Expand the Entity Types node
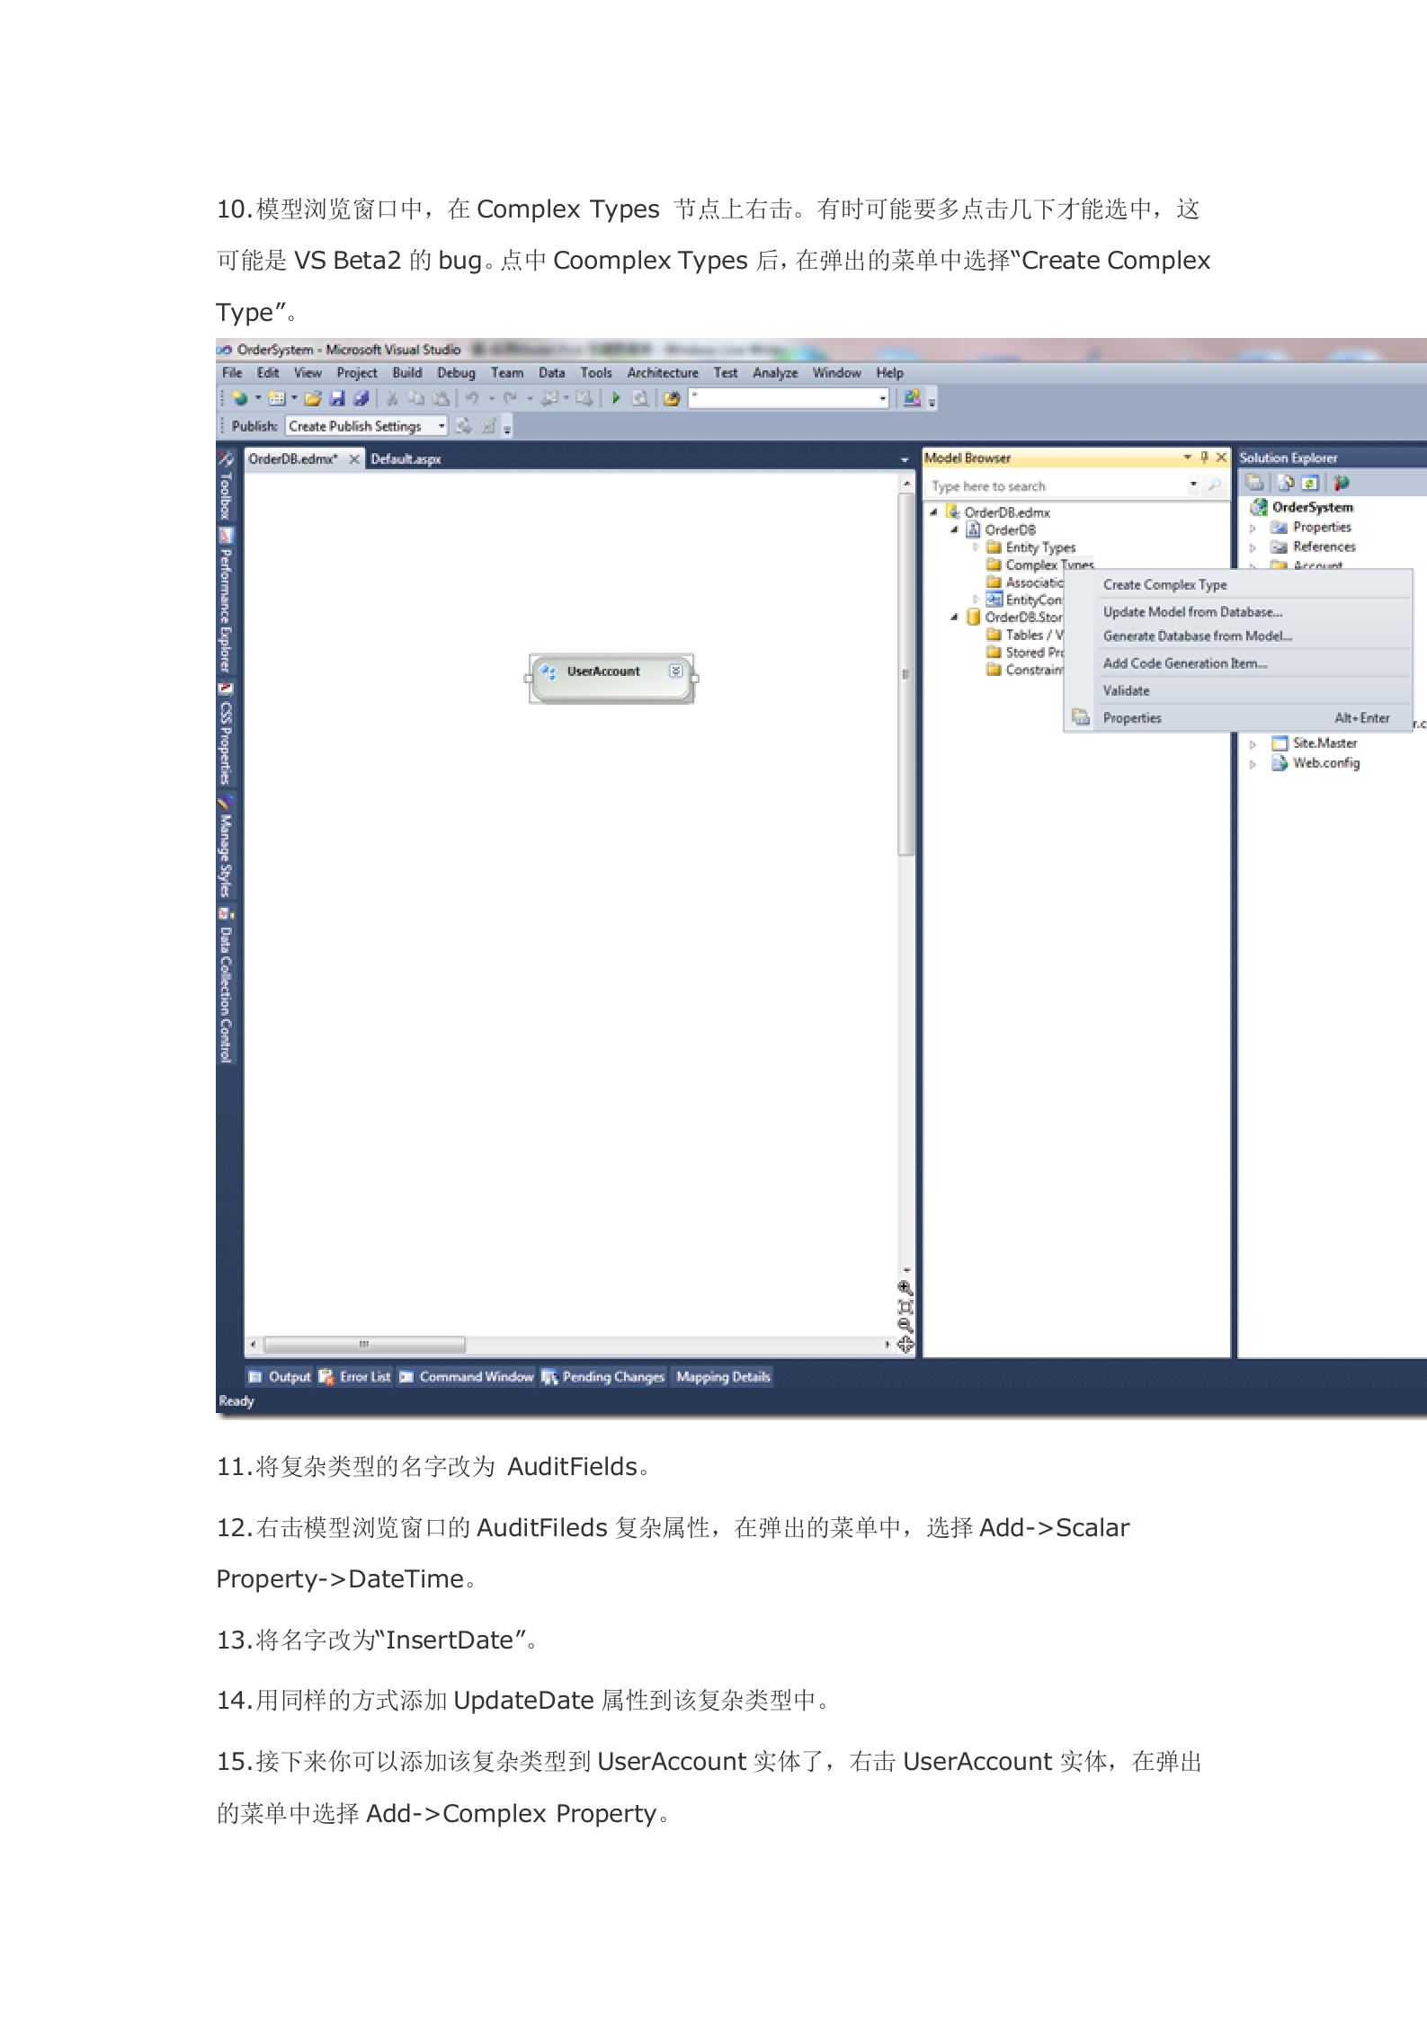 976,547
